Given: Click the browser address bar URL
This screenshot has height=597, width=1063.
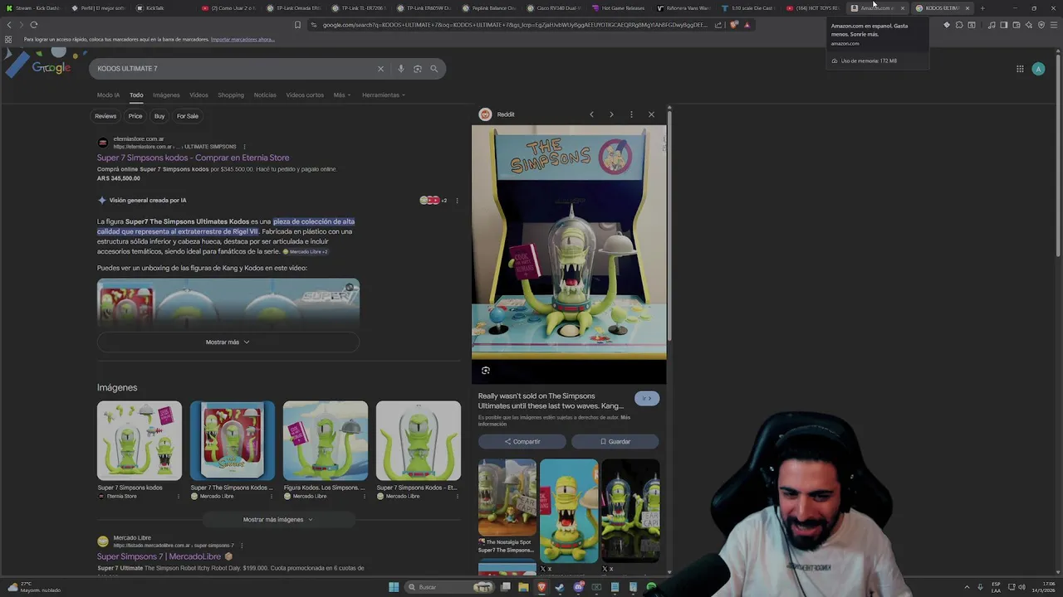Looking at the screenshot, I should tap(515, 25).
